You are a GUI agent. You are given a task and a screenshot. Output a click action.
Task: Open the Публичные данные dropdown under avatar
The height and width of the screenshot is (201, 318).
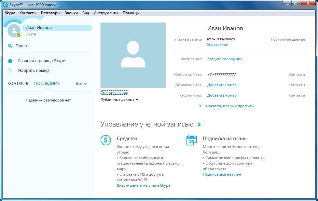click(x=119, y=100)
